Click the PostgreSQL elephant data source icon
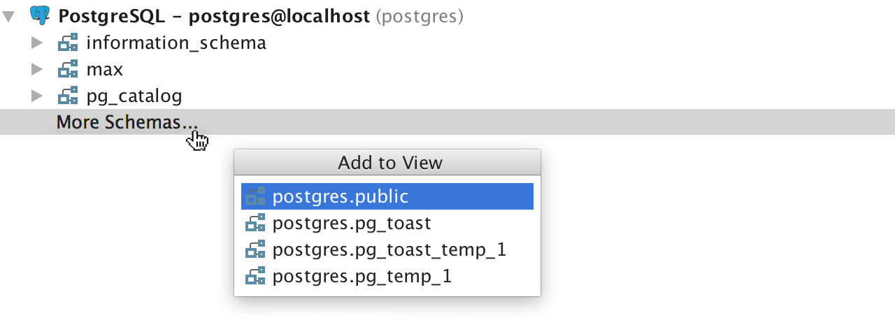The height and width of the screenshot is (327, 895). 41,16
